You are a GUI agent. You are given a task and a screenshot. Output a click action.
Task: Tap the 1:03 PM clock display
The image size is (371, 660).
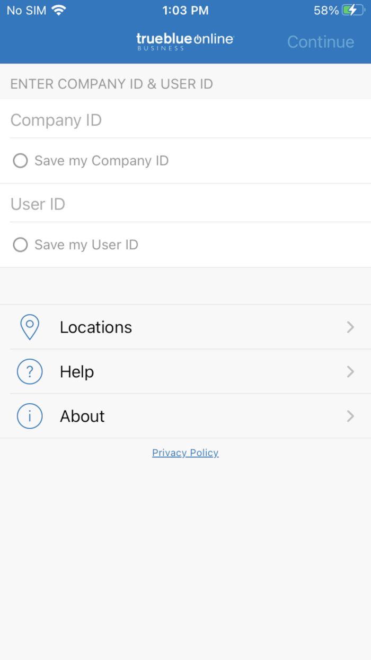(x=185, y=10)
